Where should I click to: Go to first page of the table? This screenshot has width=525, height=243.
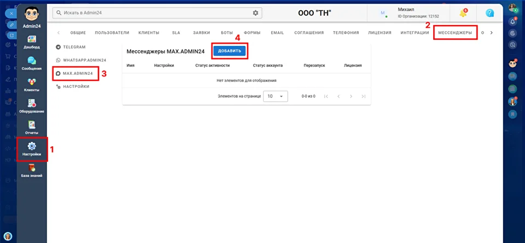(x=326, y=96)
